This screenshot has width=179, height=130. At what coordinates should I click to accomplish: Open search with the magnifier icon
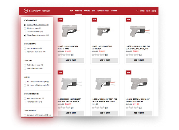[137, 11]
